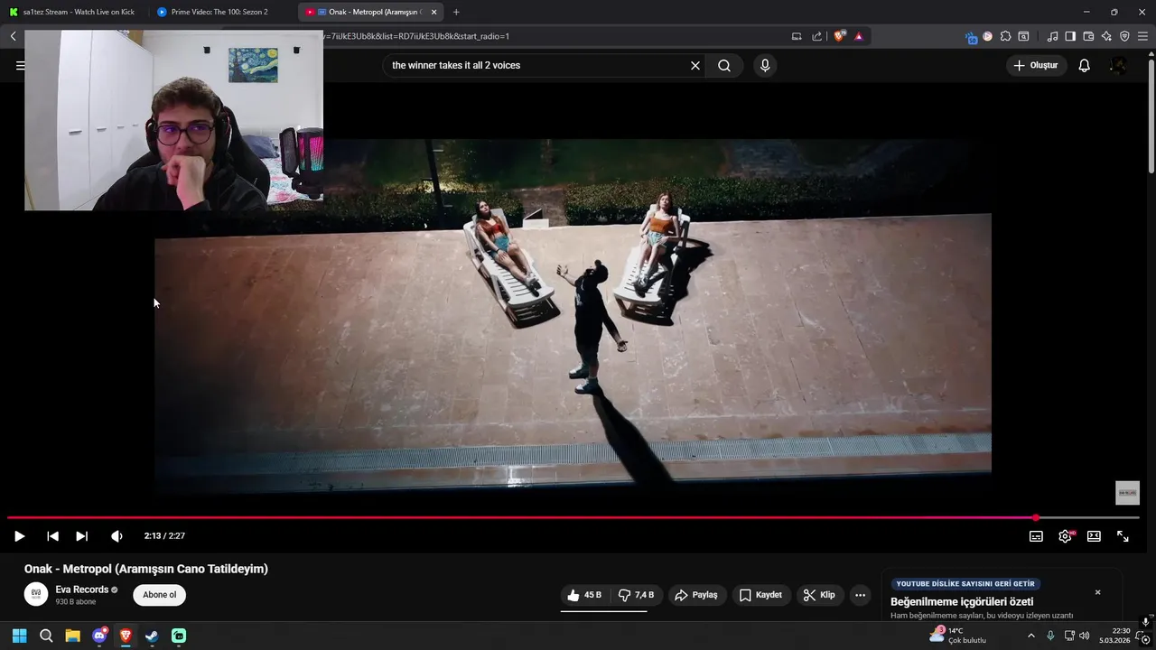Open the taskbar clock and date

coord(1114,636)
